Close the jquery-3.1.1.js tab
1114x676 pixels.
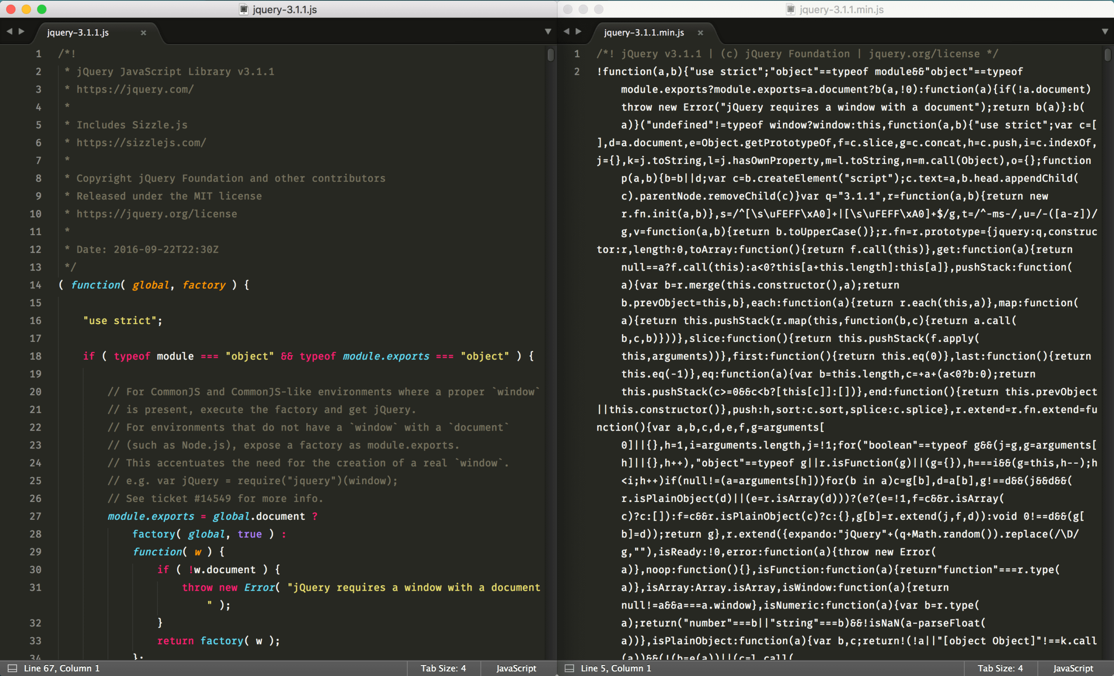pos(143,33)
